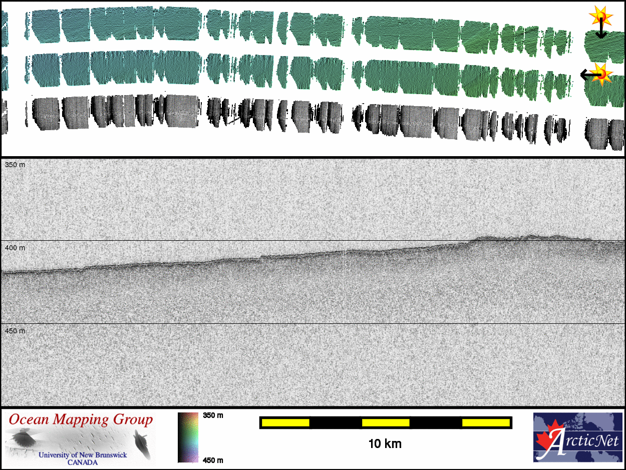Open the "Ocean Mapping Group" title text
This screenshot has height=470, width=626.
[x=81, y=419]
